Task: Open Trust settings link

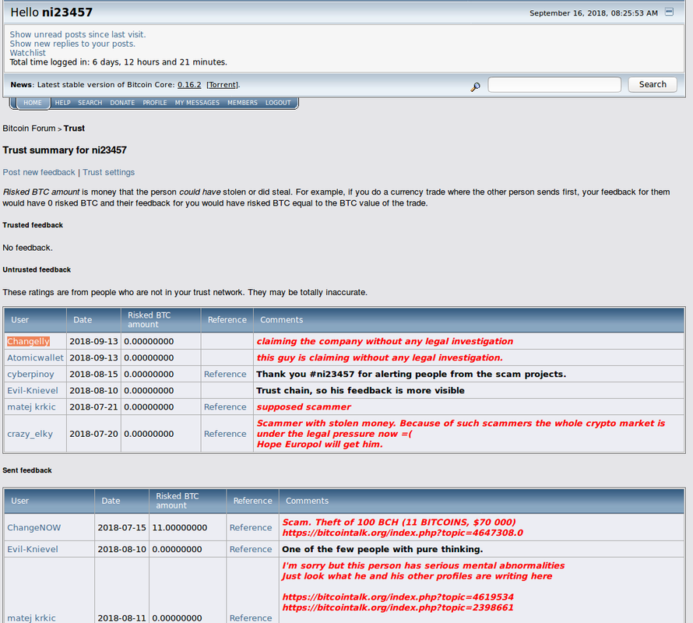Action: (109, 172)
